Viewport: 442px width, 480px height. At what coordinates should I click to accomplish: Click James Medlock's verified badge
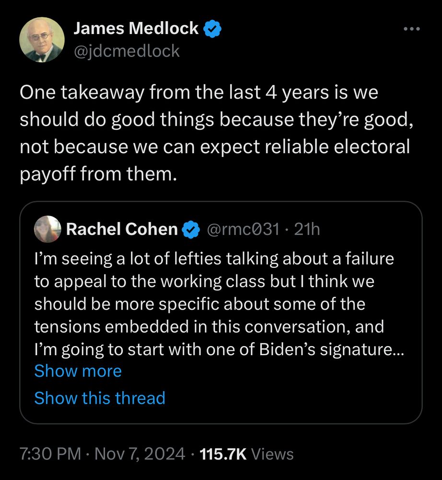212,29
